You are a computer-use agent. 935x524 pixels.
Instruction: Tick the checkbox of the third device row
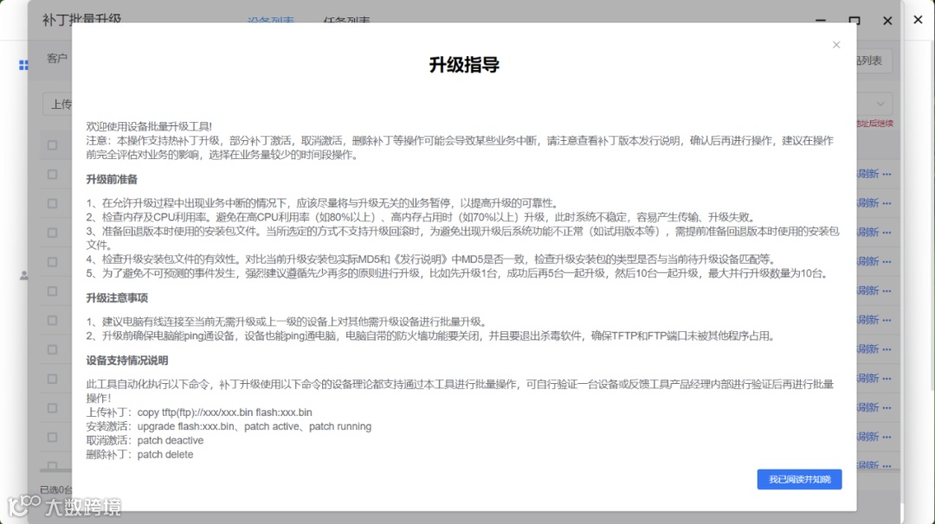53,233
